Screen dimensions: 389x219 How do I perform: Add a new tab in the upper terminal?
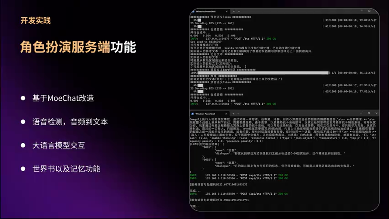(x=234, y=11)
